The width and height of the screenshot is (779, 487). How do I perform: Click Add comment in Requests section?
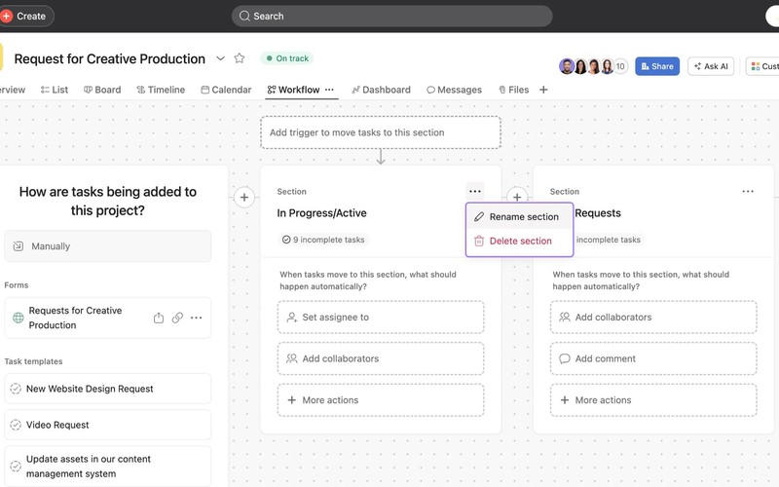653,358
